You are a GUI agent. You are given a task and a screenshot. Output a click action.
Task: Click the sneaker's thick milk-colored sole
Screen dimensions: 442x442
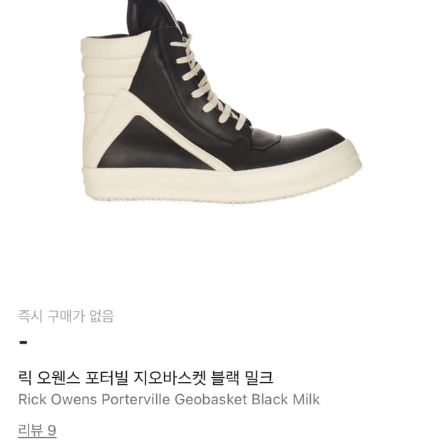tap(221, 185)
